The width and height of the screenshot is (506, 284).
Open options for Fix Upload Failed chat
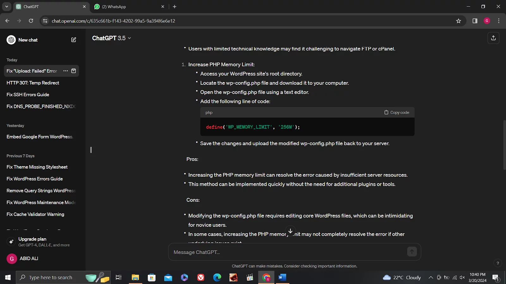65,71
